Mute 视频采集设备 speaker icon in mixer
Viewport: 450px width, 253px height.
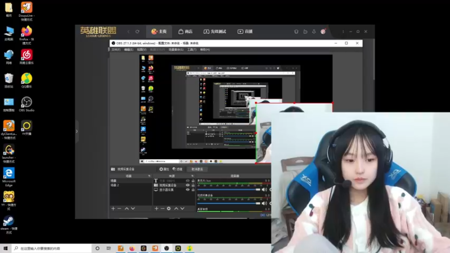click(264, 204)
